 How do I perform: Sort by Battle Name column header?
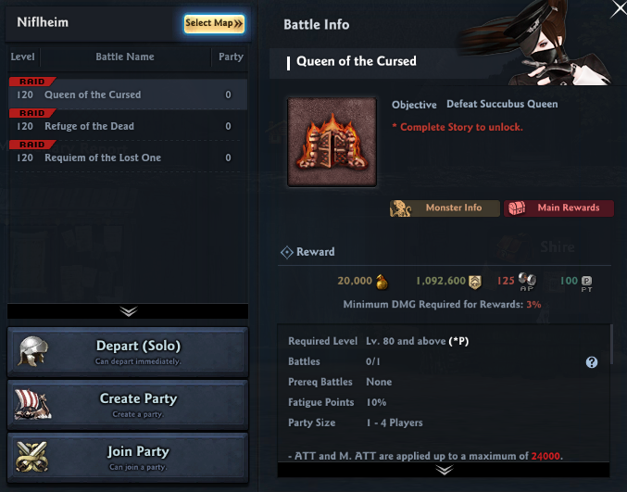pyautogui.click(x=125, y=57)
